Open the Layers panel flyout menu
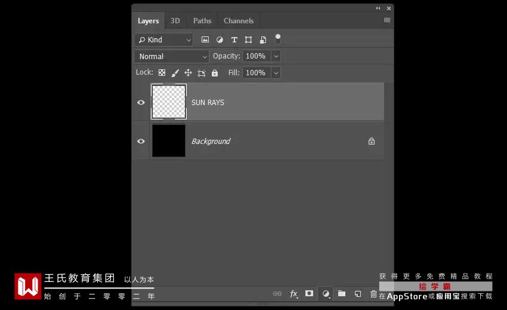The height and width of the screenshot is (310, 507). [387, 20]
